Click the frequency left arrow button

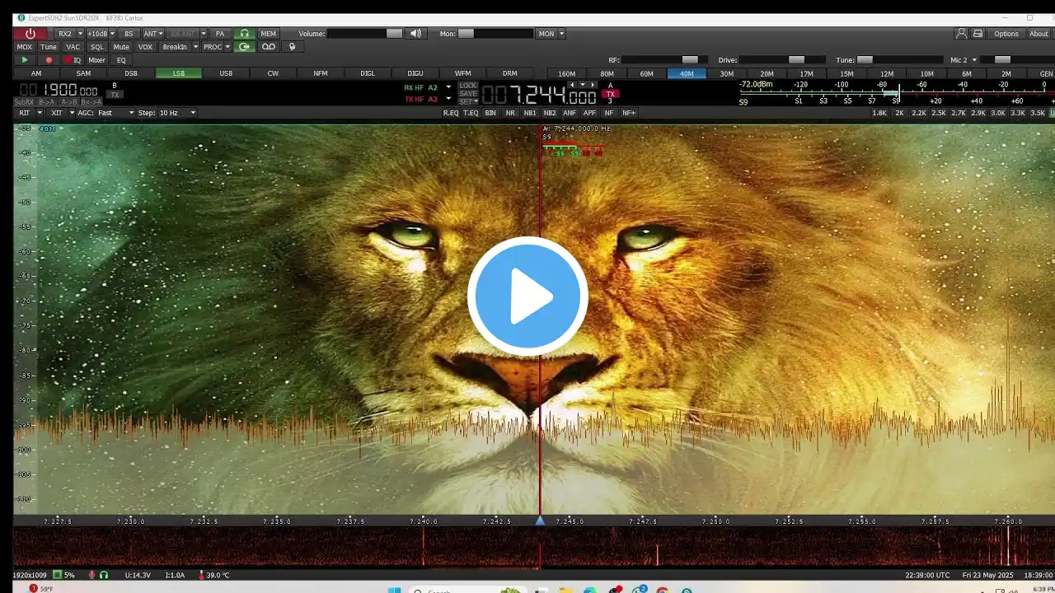coord(573,85)
